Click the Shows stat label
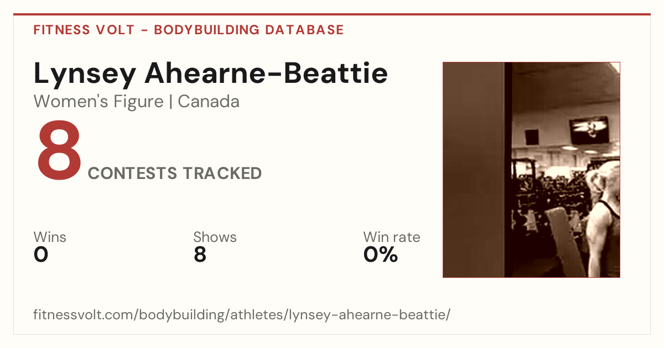This screenshot has width=664, height=348. 215,237
